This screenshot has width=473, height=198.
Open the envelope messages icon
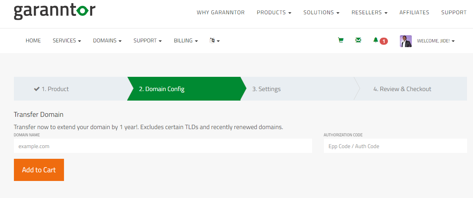coord(358,40)
